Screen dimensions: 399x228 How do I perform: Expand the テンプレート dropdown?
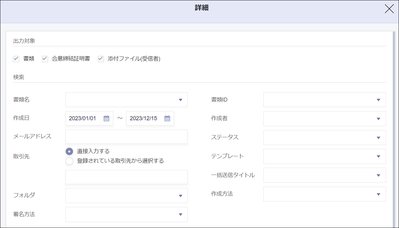(378, 156)
